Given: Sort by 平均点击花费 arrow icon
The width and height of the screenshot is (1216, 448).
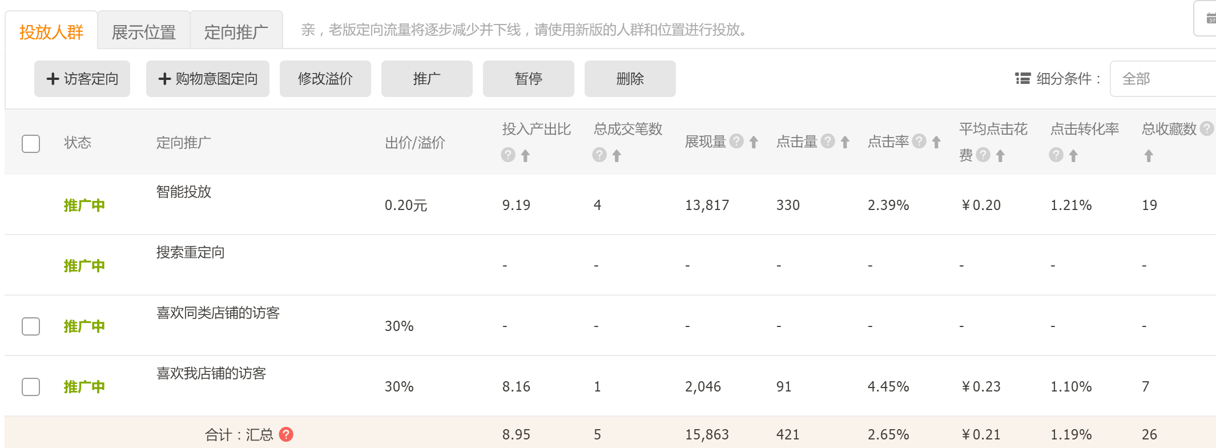Looking at the screenshot, I should click(1000, 156).
